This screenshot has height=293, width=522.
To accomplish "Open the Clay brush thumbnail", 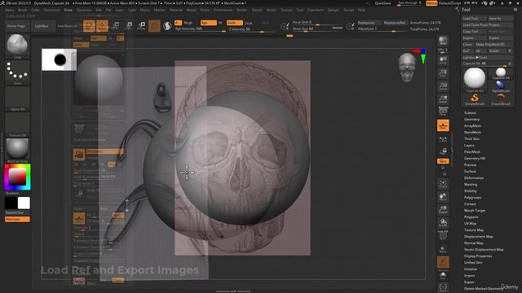I will (17, 46).
